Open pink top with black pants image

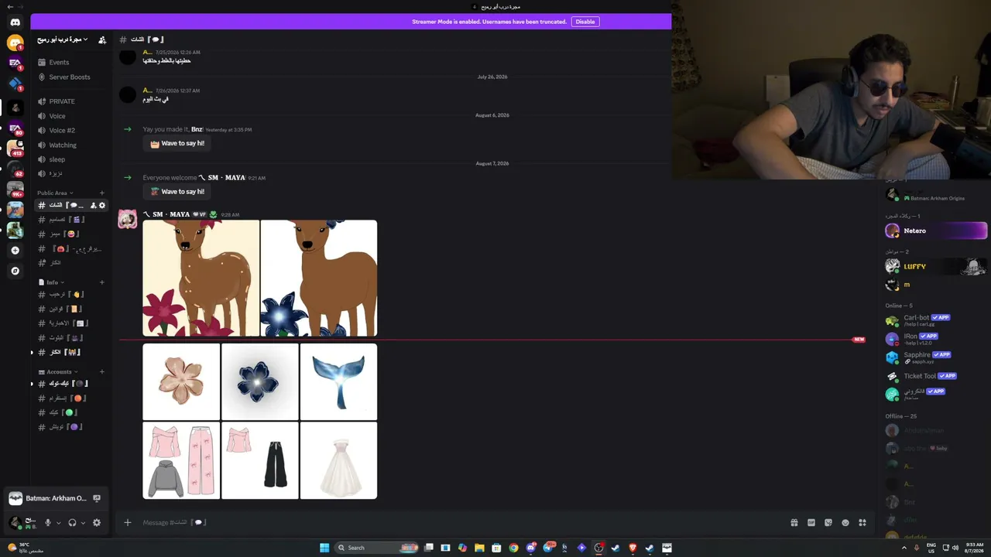(x=260, y=460)
